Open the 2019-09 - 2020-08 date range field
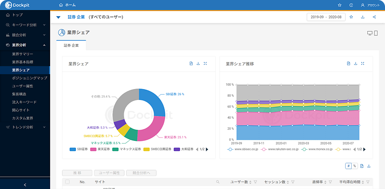385x189 pixels. [x=326, y=17]
